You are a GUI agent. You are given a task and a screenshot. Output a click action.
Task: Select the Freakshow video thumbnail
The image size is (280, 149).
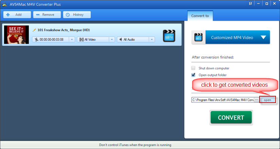16,35
